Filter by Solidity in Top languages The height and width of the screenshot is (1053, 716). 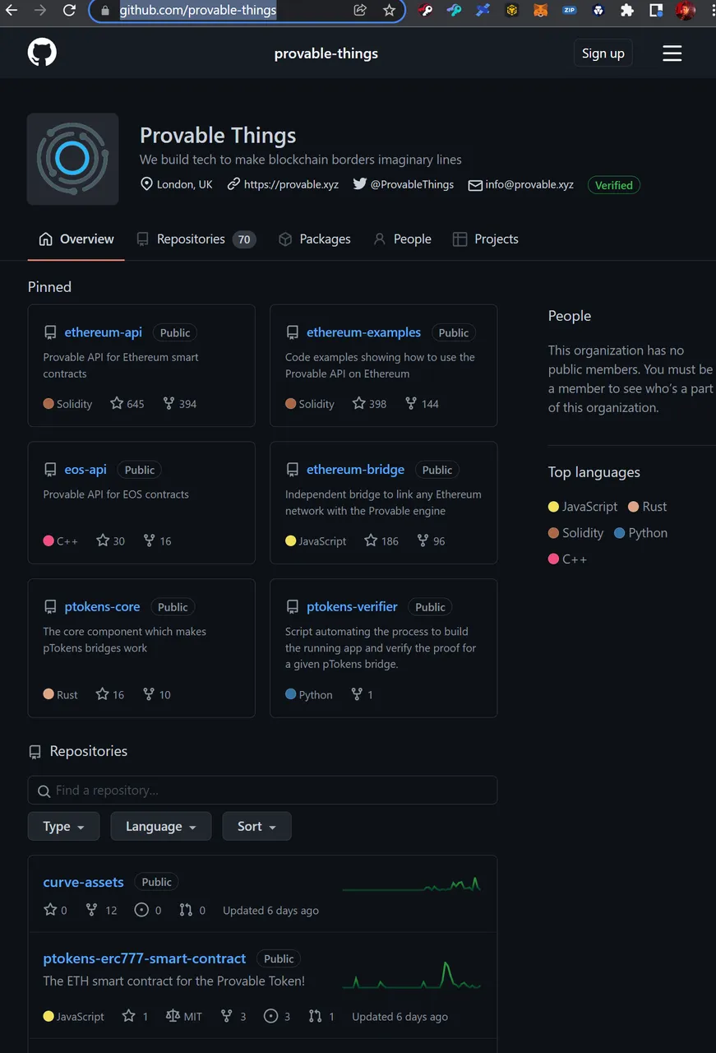[575, 533]
